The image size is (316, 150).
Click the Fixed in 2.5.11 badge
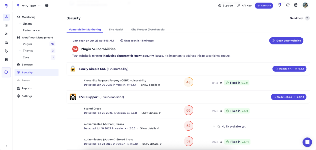pos(237,142)
